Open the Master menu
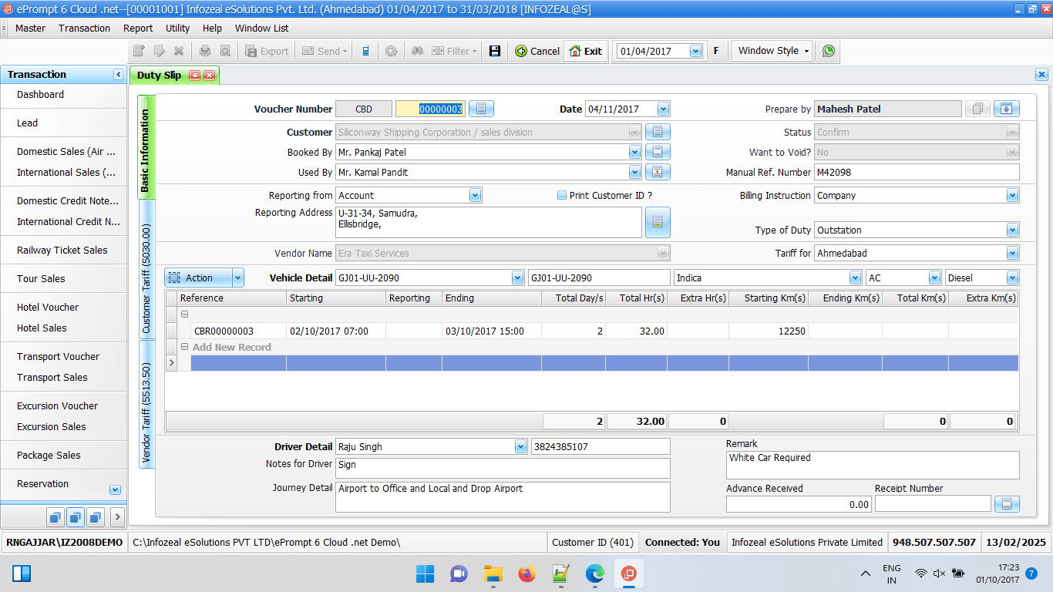Viewport: 1053px width, 592px height. pos(30,28)
